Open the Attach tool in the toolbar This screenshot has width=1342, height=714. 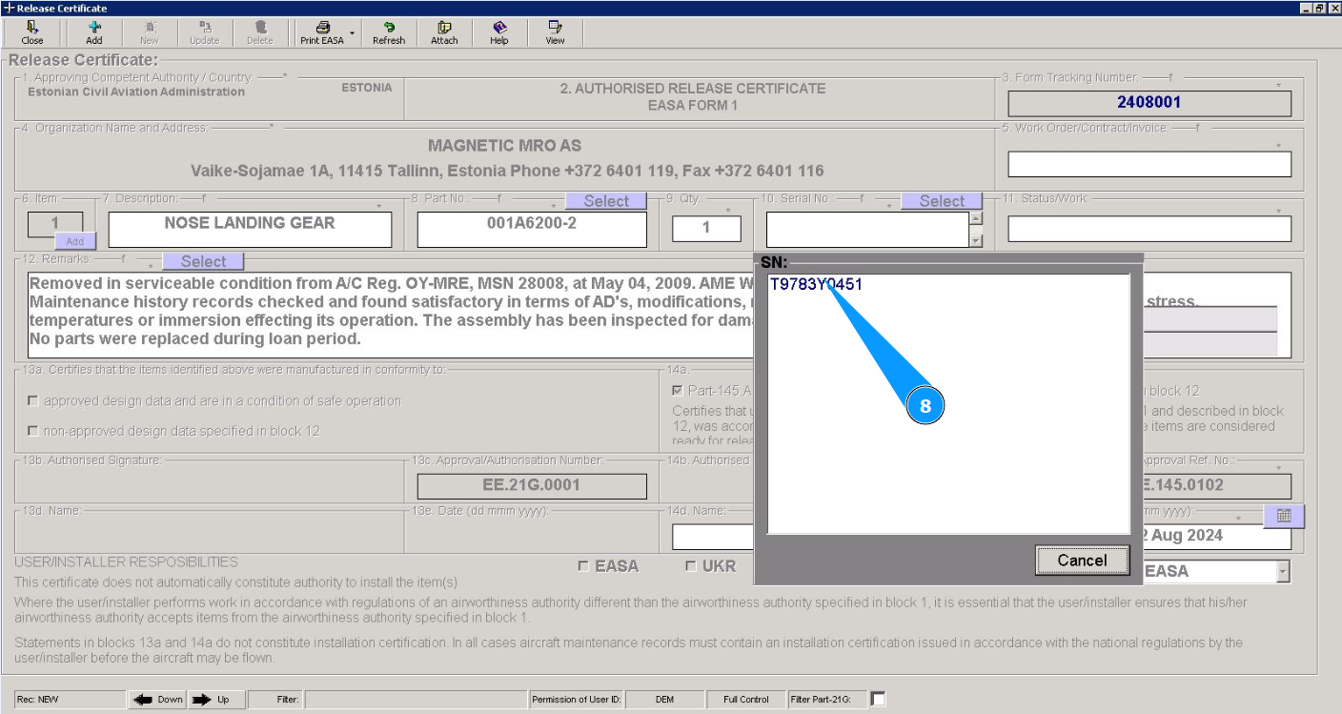[444, 32]
